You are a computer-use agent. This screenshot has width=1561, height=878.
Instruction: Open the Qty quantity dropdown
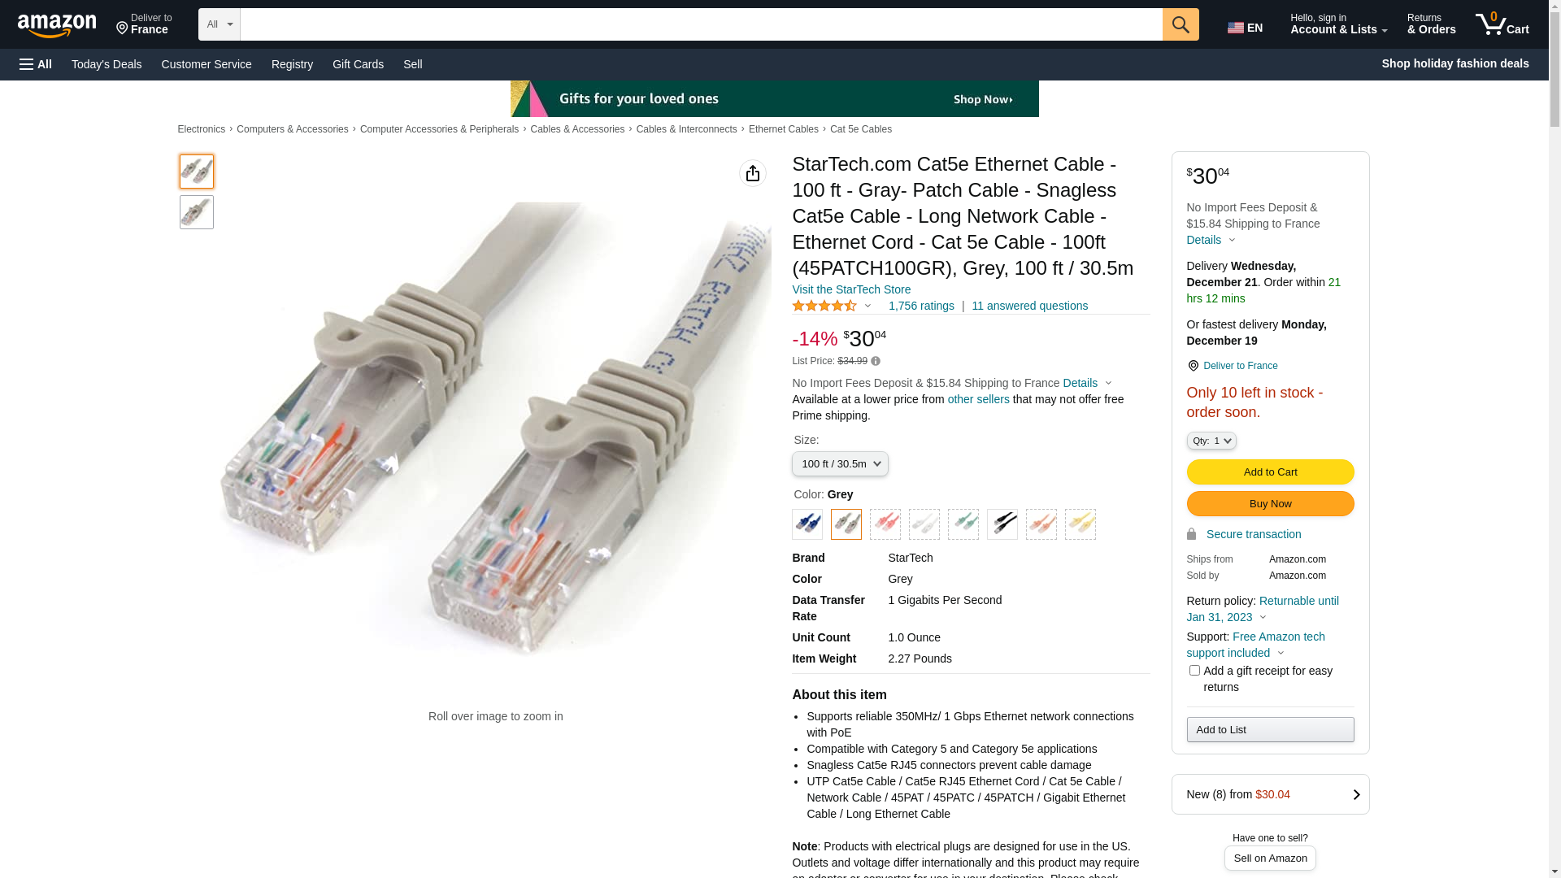coord(1211,441)
